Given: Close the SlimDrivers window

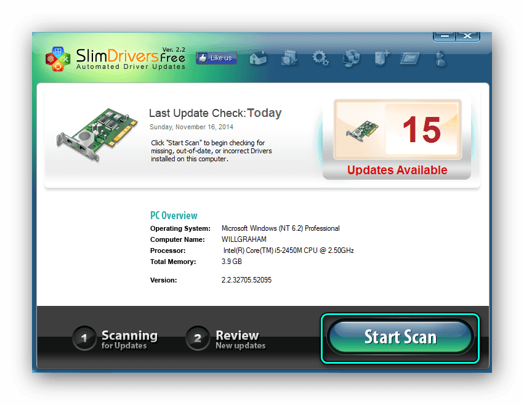Looking at the screenshot, I should [468, 36].
